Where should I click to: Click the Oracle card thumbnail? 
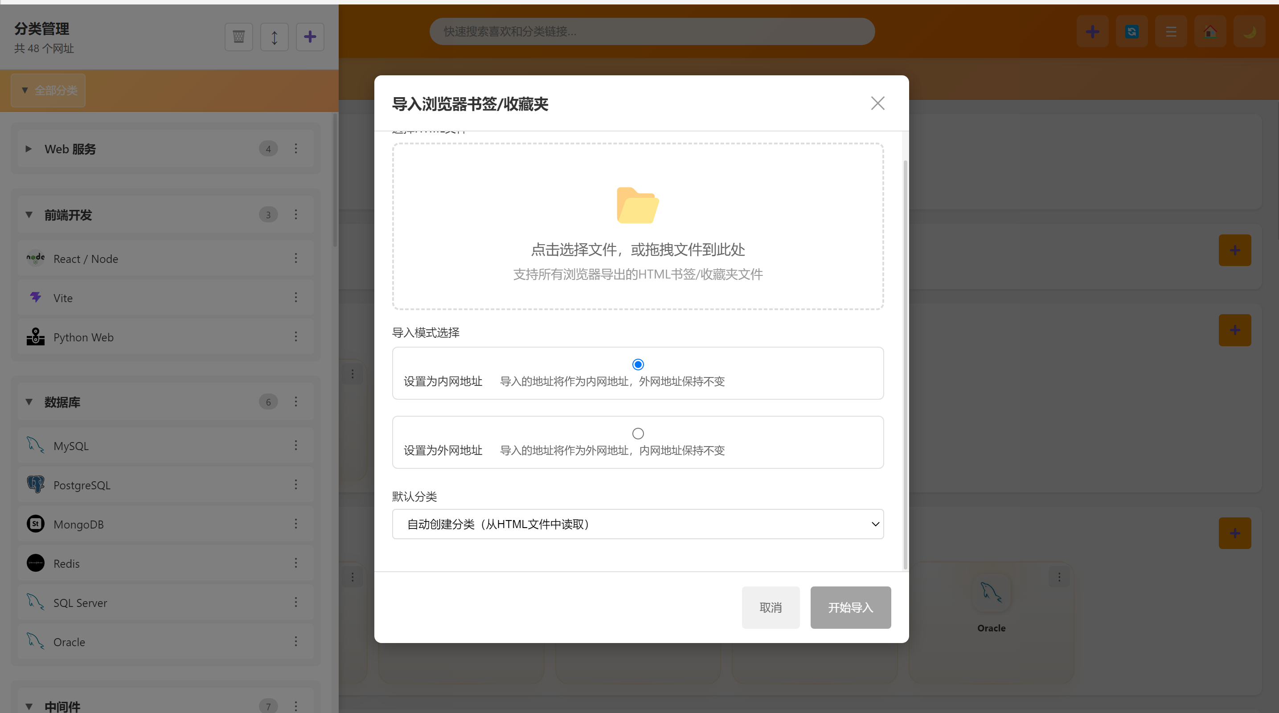click(x=991, y=592)
